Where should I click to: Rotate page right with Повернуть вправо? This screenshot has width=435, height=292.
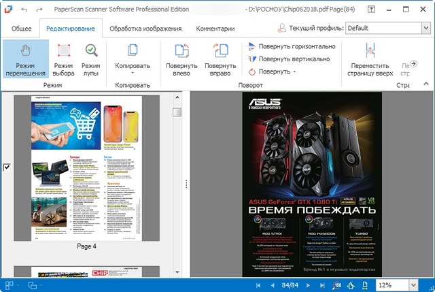220,59
